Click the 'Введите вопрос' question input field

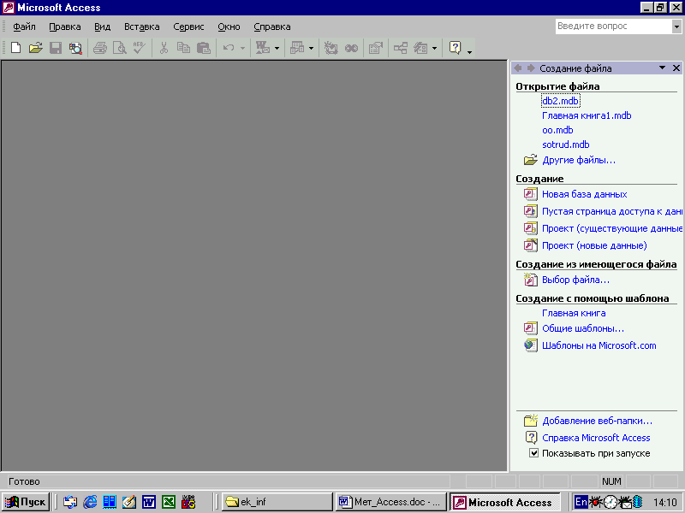pos(614,27)
